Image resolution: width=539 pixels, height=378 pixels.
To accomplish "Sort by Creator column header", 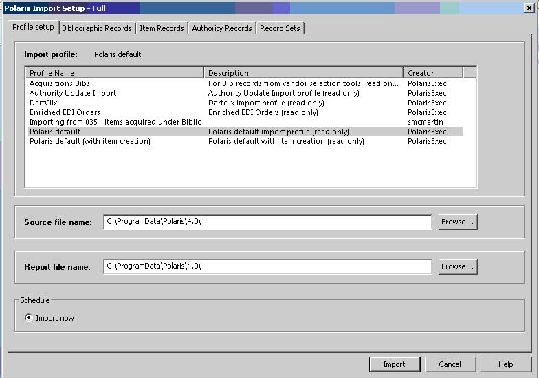I will (x=433, y=73).
